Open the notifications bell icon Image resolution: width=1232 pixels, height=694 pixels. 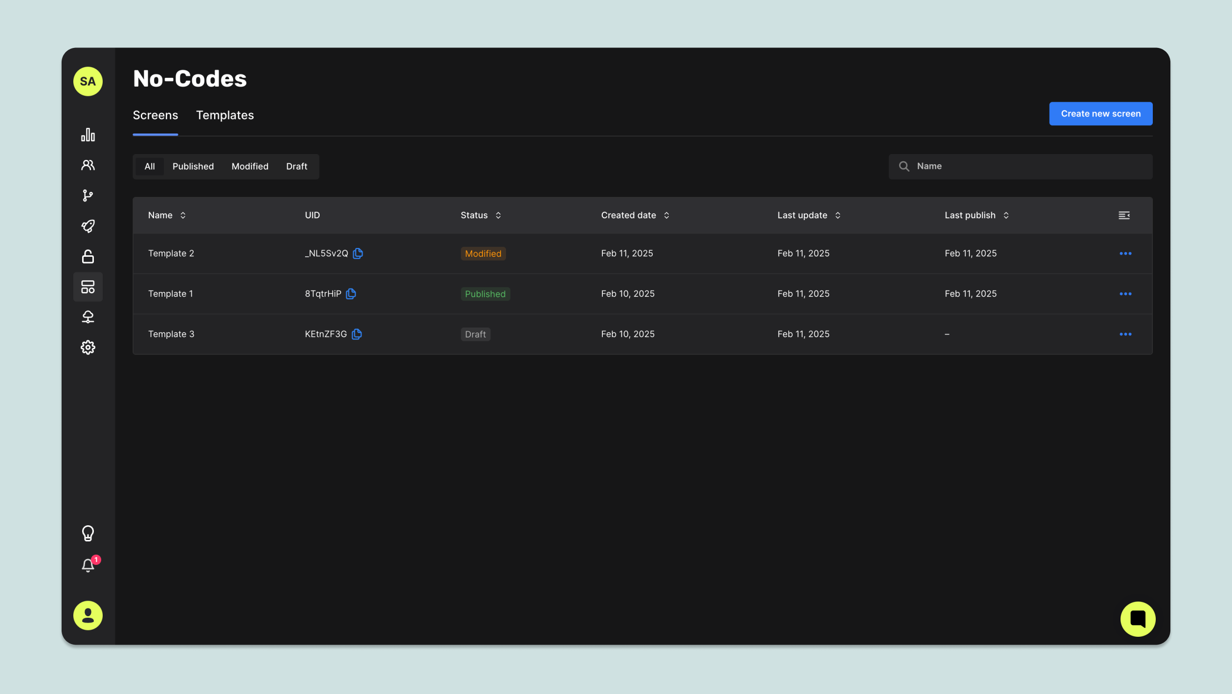88,565
